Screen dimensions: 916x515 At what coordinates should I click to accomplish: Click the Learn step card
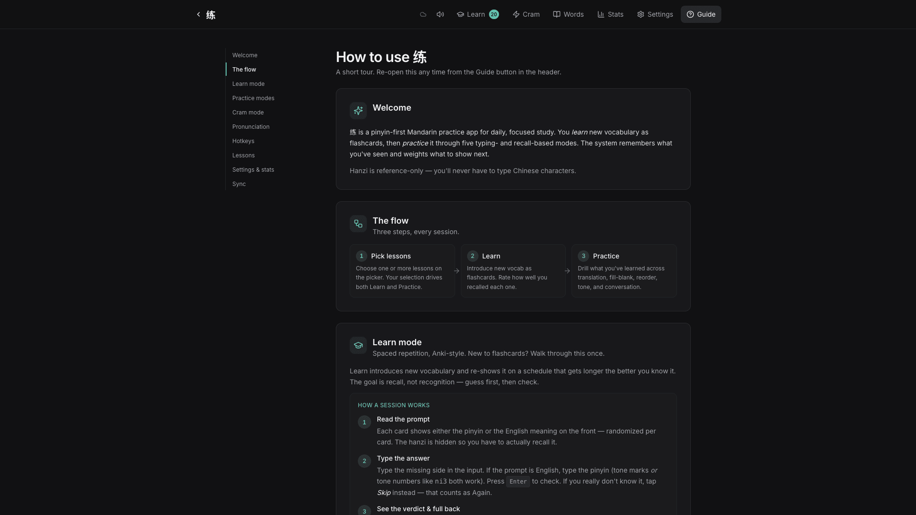513,271
